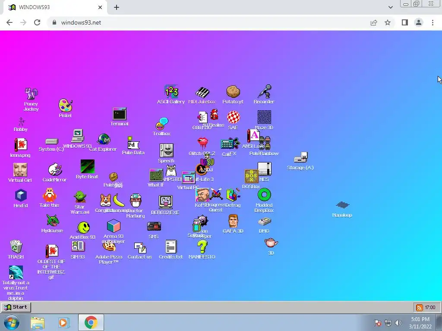Screen dimensions: 442x331
Task: Click the Potato.yt icon
Action: [233, 92]
